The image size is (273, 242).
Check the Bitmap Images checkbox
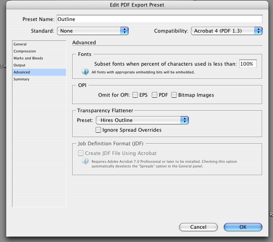(x=174, y=95)
